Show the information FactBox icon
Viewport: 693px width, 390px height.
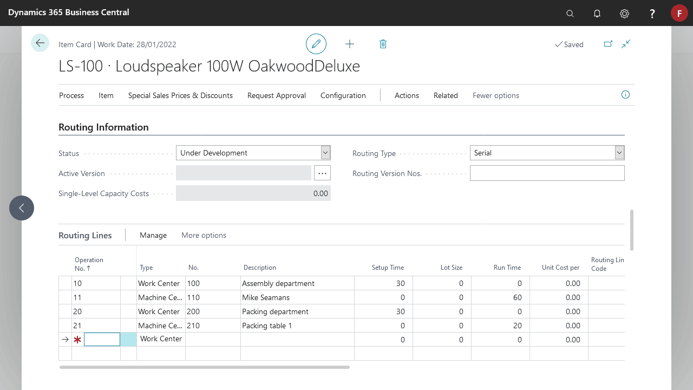pos(625,95)
